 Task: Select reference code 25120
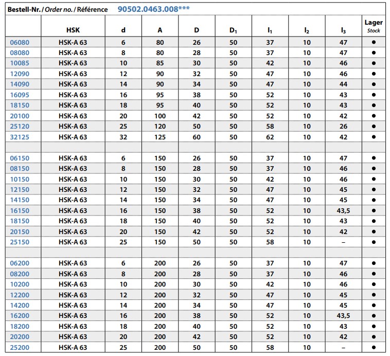20,127
